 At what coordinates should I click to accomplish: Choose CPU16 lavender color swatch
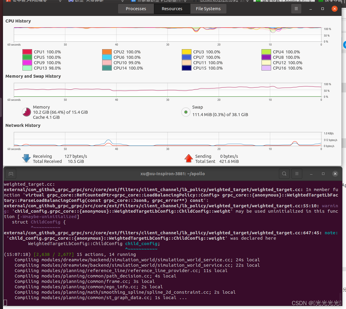266,68
